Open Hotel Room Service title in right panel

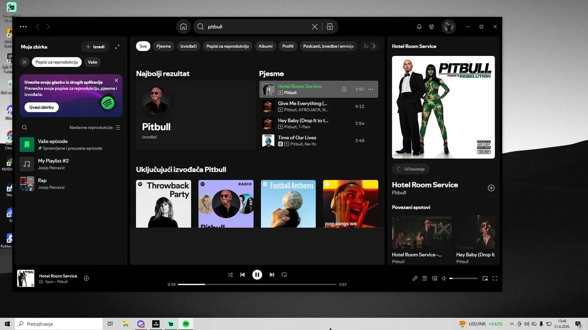(425, 185)
